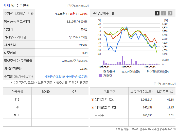This screenshot has width=178, height=133.
Task: Click the 주가/전일대비/수익률 row label
Action: [19, 13]
